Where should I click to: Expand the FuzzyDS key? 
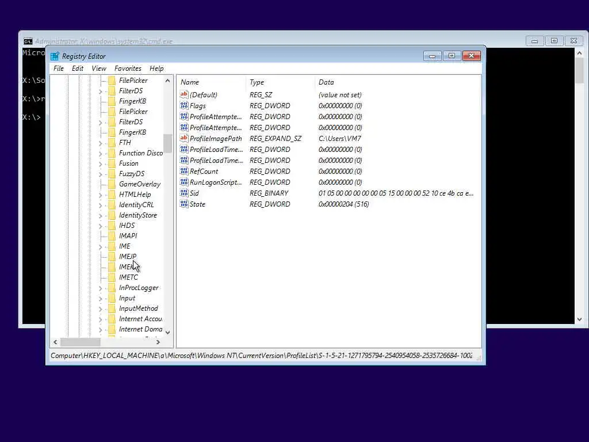(x=100, y=174)
